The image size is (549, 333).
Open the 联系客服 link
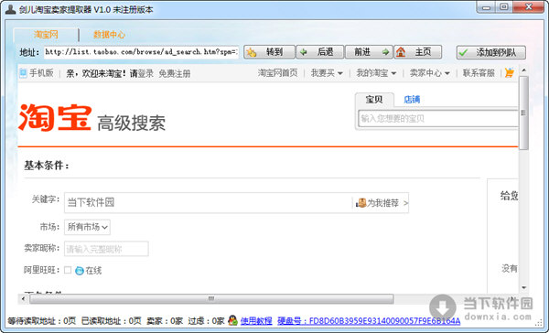[x=479, y=73]
